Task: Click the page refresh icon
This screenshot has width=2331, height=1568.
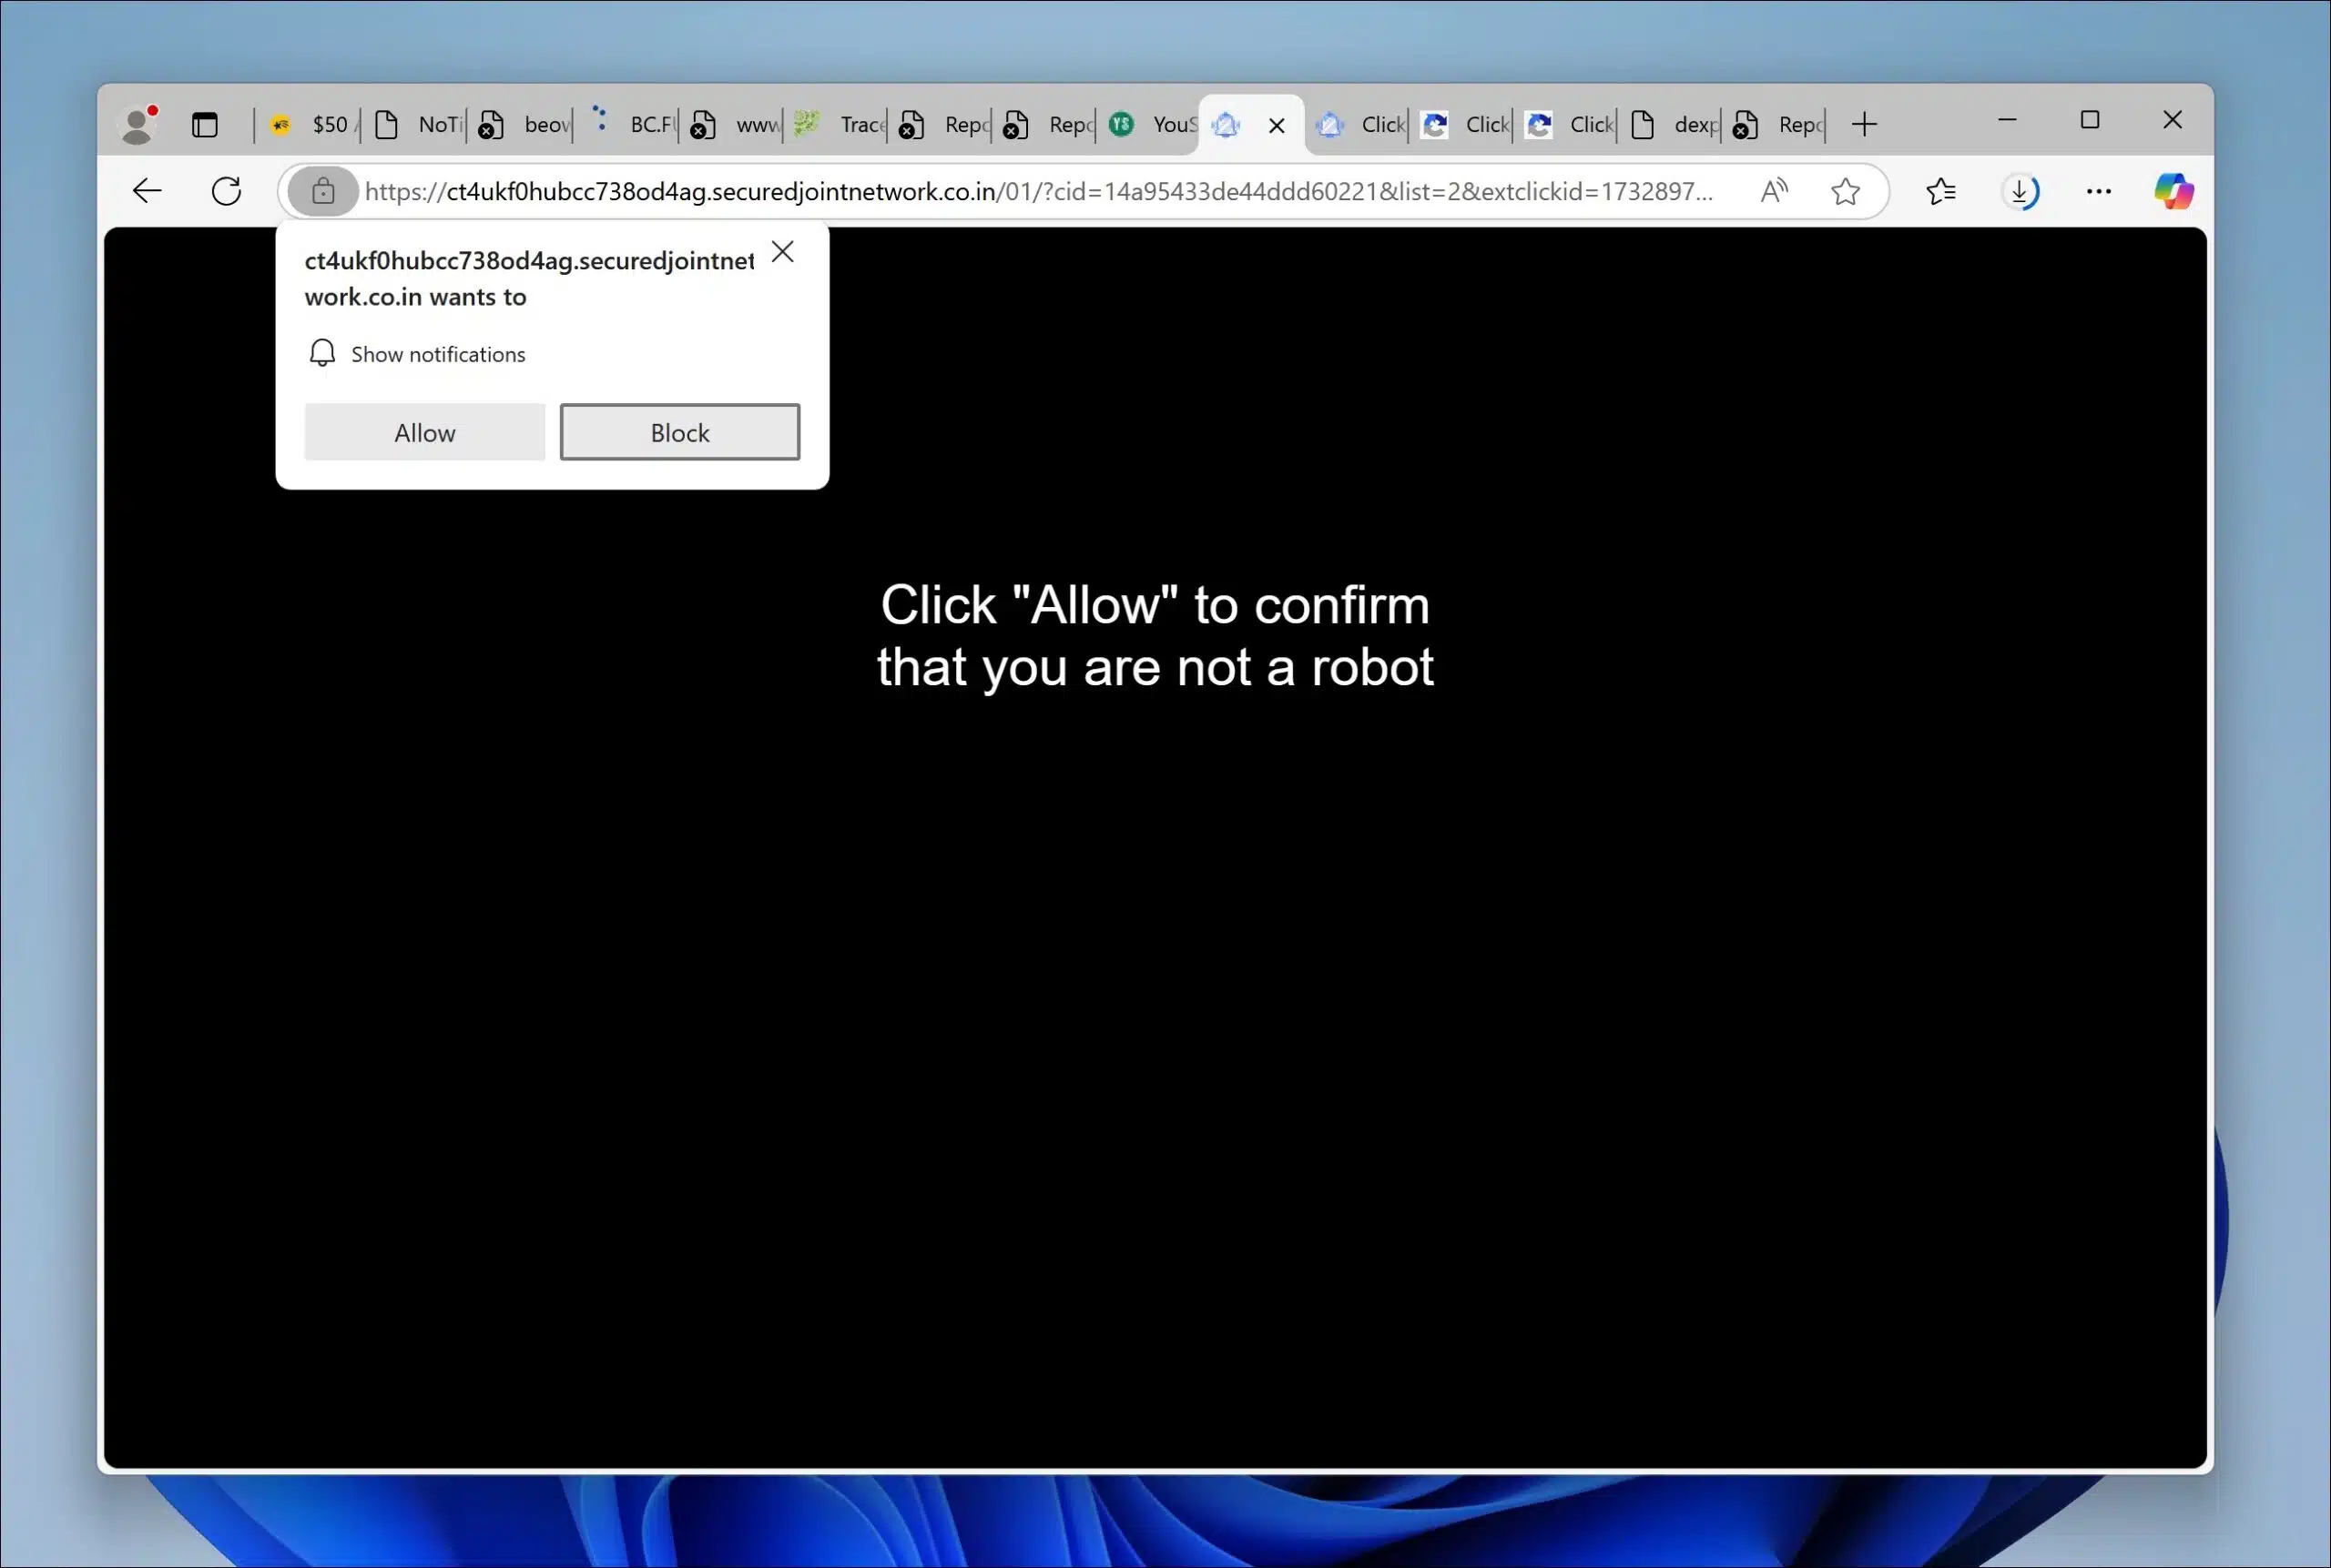Action: (x=227, y=191)
